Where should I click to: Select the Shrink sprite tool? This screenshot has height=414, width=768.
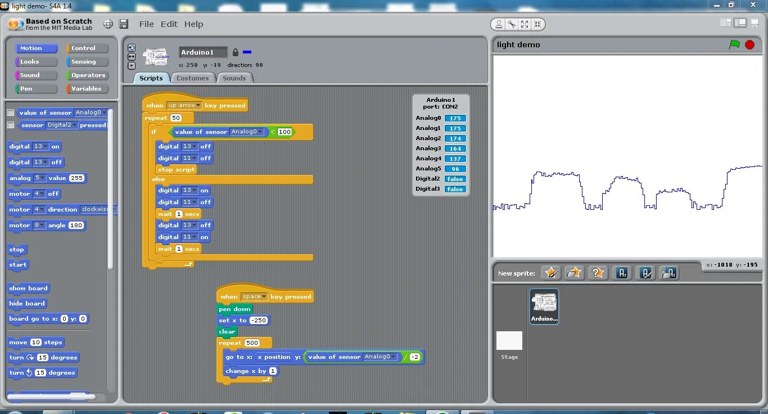click(x=537, y=24)
